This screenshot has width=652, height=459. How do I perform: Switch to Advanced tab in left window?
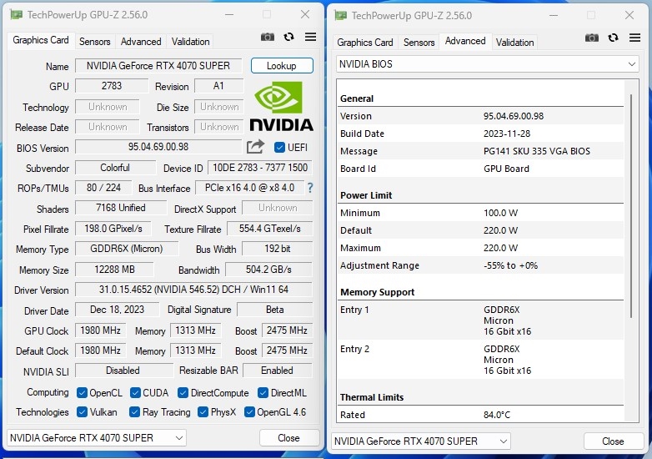[141, 42]
